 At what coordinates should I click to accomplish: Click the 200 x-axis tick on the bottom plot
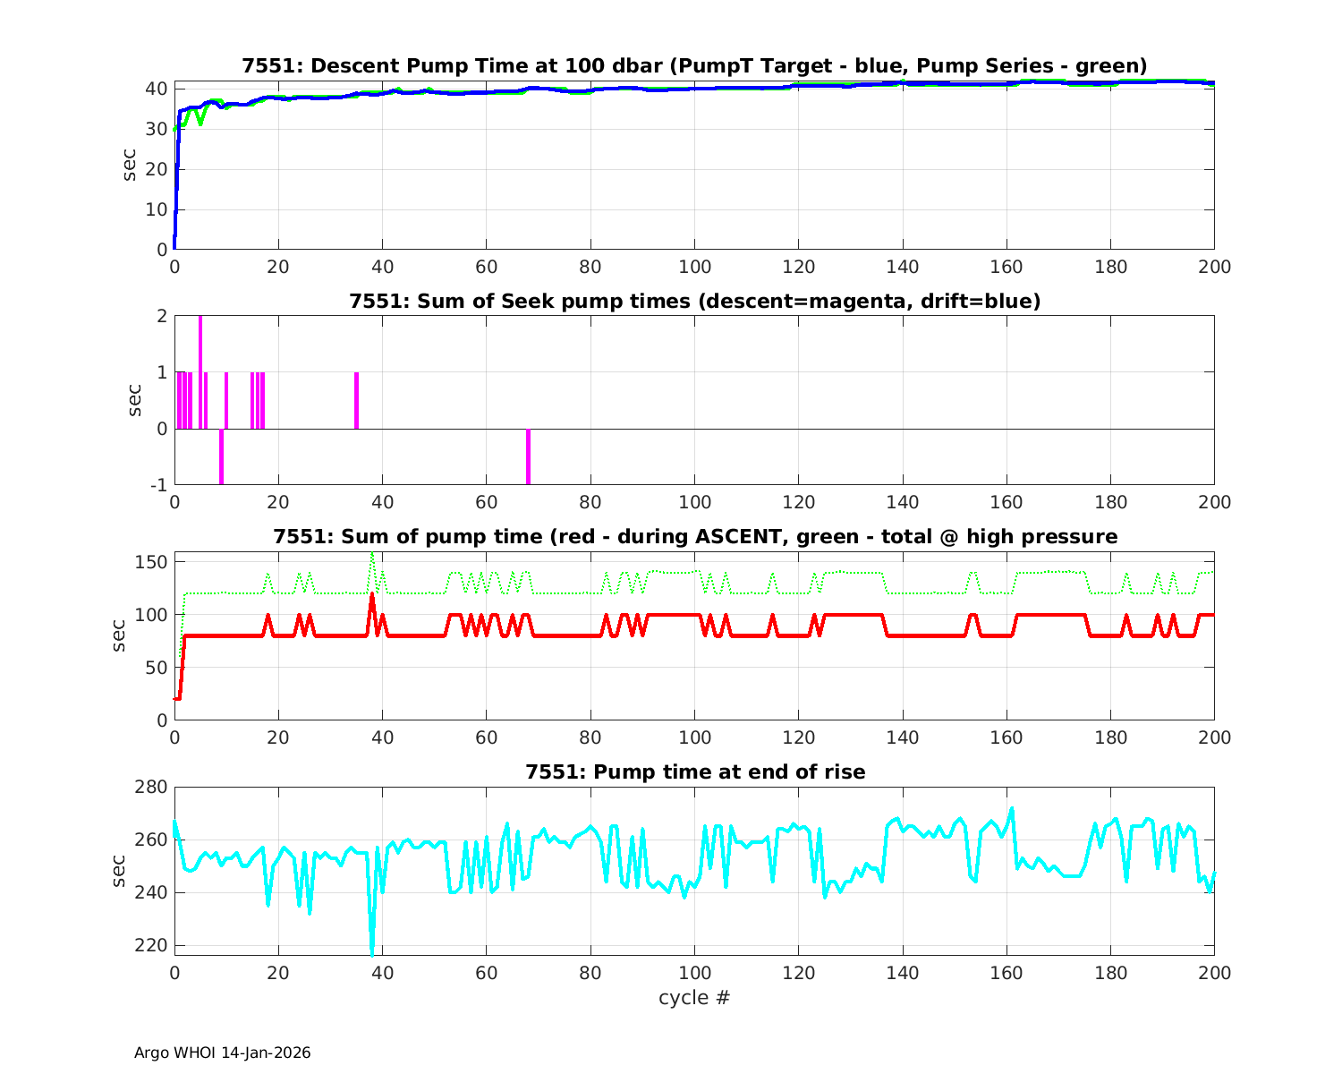1214,973
